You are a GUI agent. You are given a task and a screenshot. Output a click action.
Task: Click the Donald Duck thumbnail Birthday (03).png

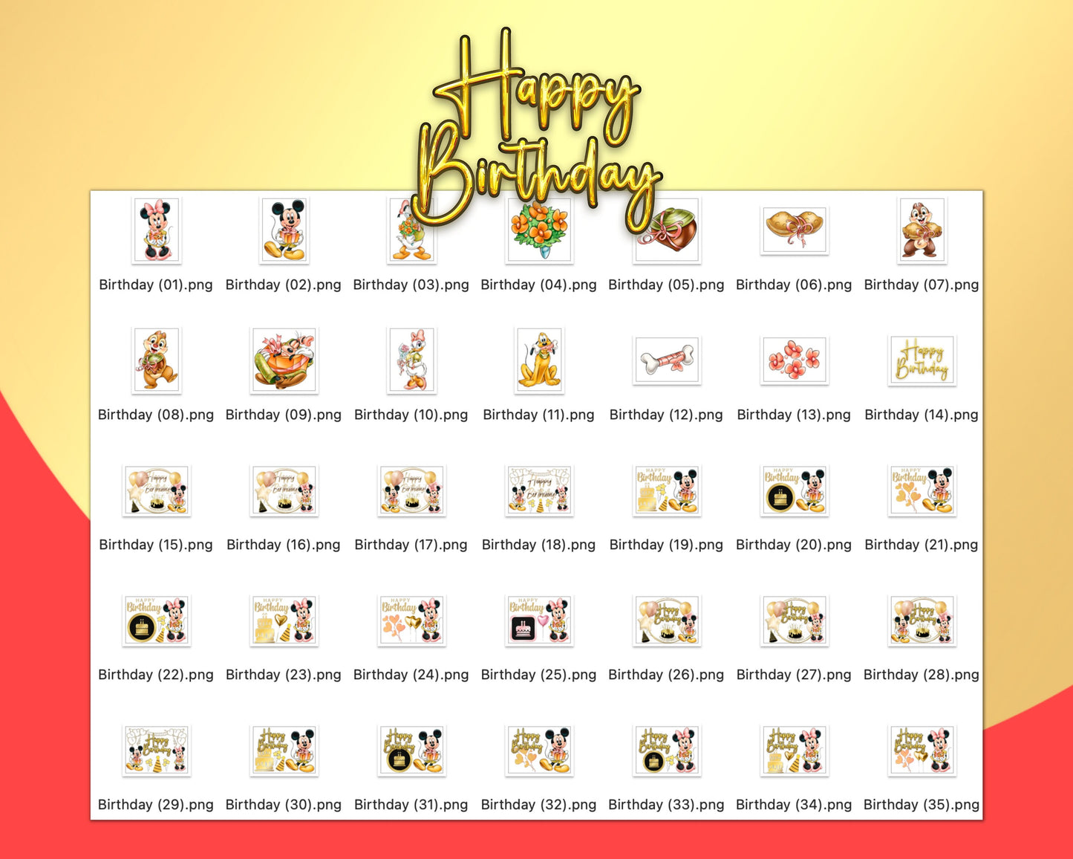pyautogui.click(x=411, y=230)
